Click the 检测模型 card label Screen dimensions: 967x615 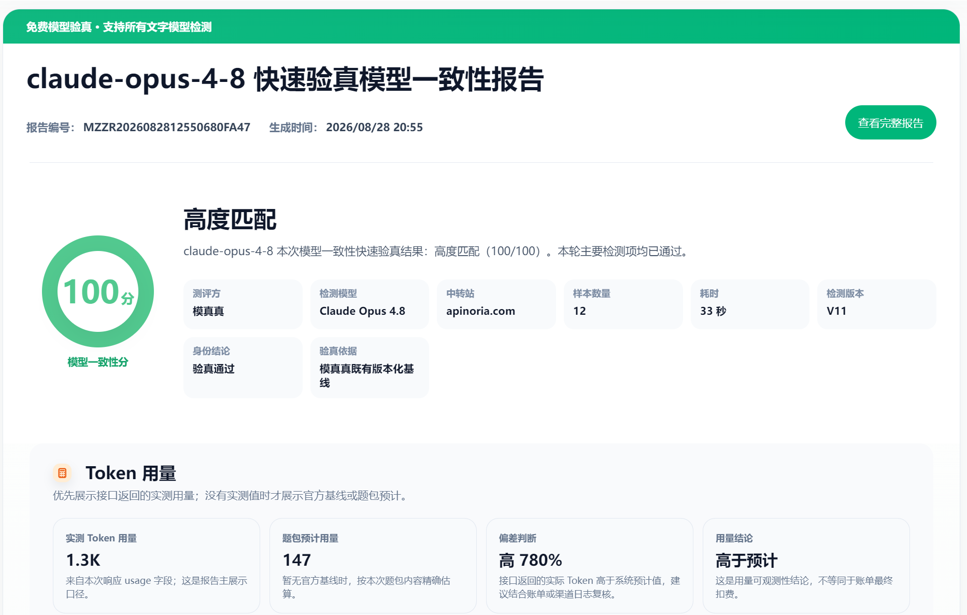[338, 293]
